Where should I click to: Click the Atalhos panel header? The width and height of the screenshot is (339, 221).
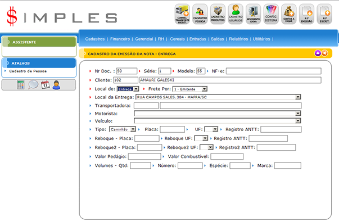pyautogui.click(x=39, y=63)
